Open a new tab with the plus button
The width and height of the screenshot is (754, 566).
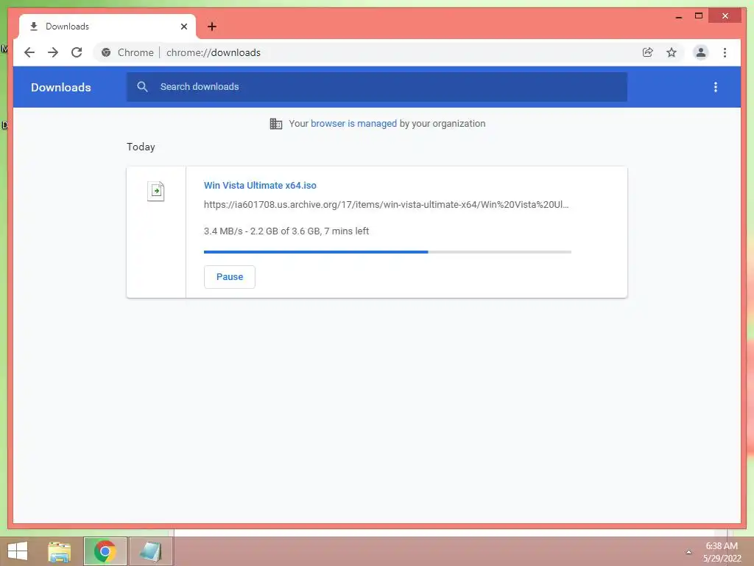211,27
